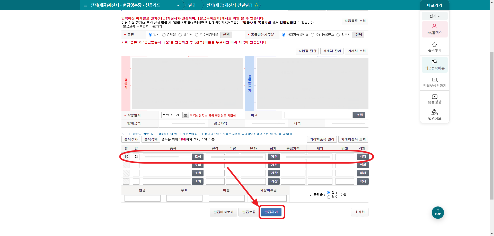Focus the 비고 text field
The height and width of the screenshot is (236, 494).
318,115
